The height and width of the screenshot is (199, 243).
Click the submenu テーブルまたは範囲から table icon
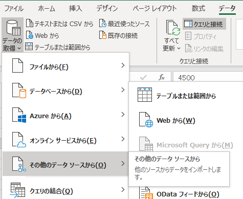[145, 95]
